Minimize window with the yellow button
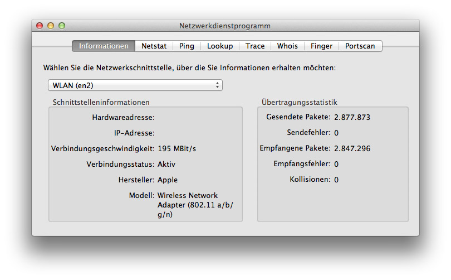This screenshot has height=280, width=451. point(51,26)
